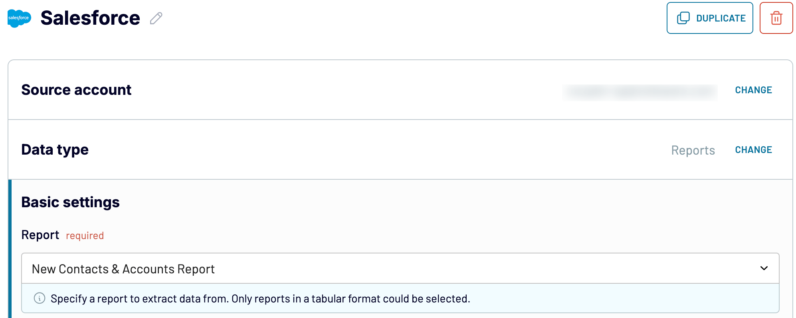Click the Data type section heading
The height and width of the screenshot is (318, 796).
click(55, 149)
